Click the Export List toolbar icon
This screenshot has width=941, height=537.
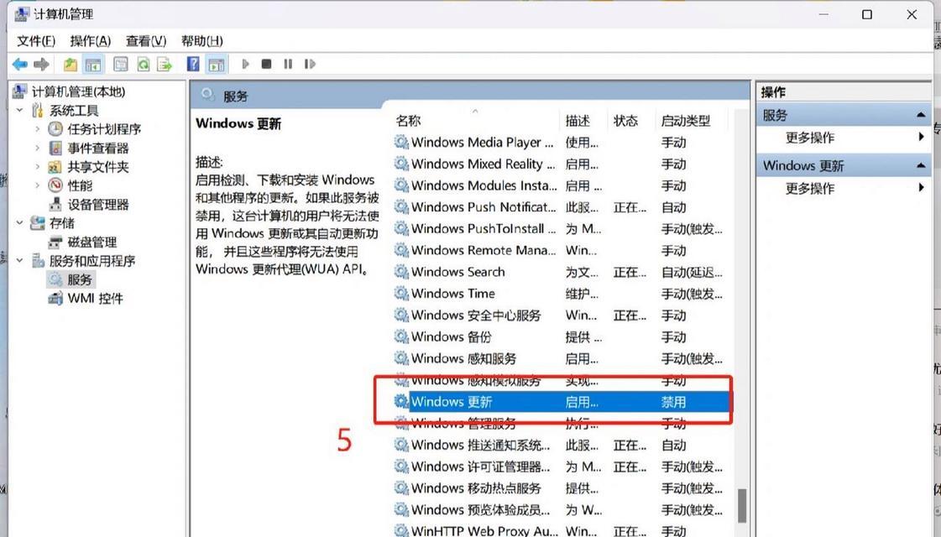(165, 65)
